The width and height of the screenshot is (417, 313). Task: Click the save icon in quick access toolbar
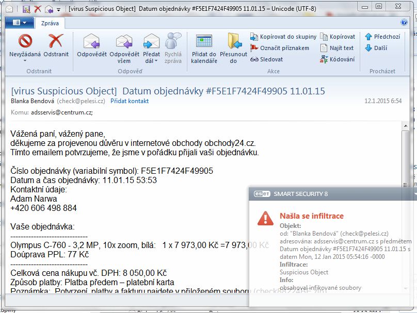coord(26,9)
